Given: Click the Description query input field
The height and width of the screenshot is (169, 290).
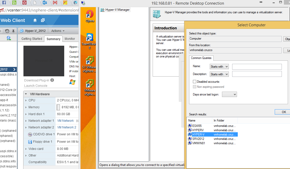Looking at the screenshot, I should 257,74.
